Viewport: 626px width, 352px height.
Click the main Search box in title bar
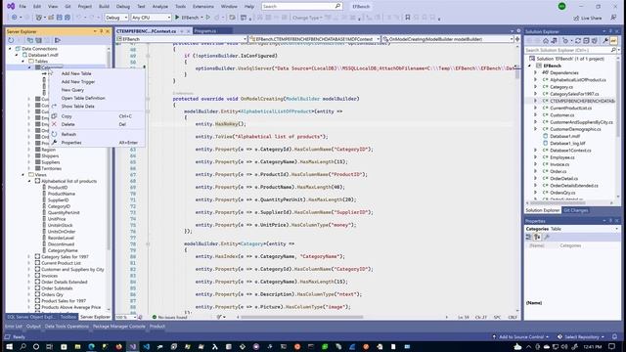coord(302,7)
